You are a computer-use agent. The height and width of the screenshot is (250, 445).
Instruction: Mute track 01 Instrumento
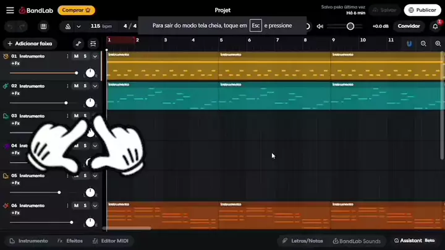click(x=76, y=56)
